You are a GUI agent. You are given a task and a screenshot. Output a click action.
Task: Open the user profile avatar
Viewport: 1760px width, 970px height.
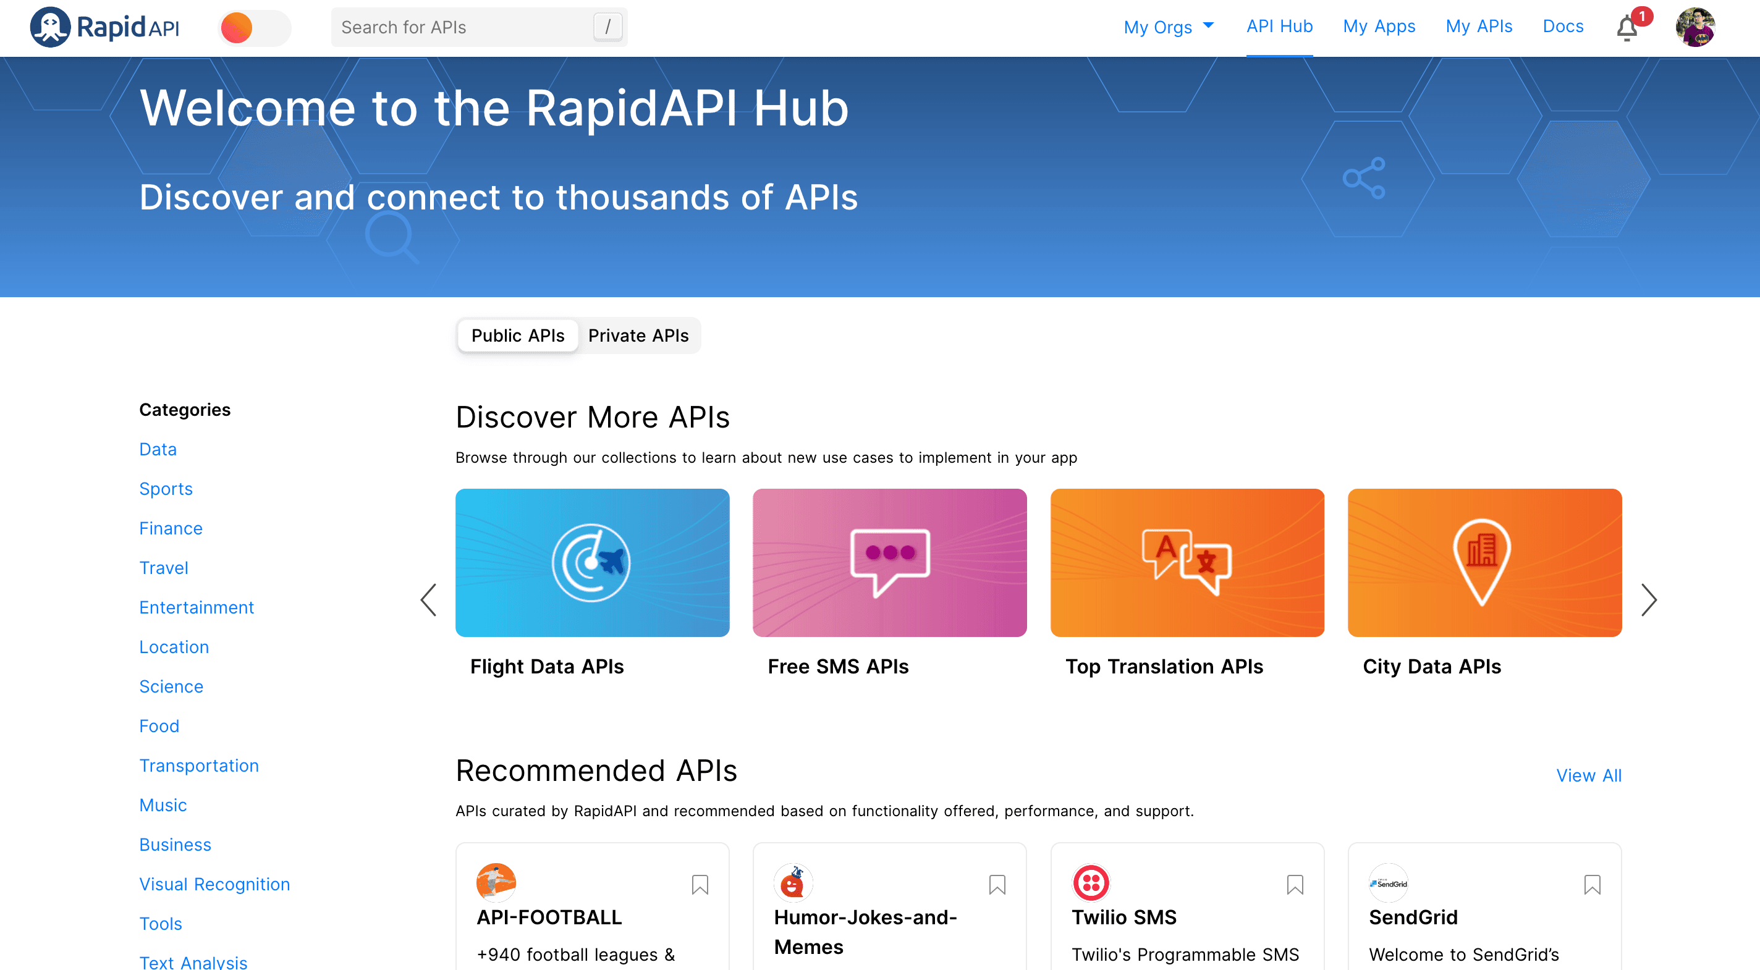point(1694,27)
